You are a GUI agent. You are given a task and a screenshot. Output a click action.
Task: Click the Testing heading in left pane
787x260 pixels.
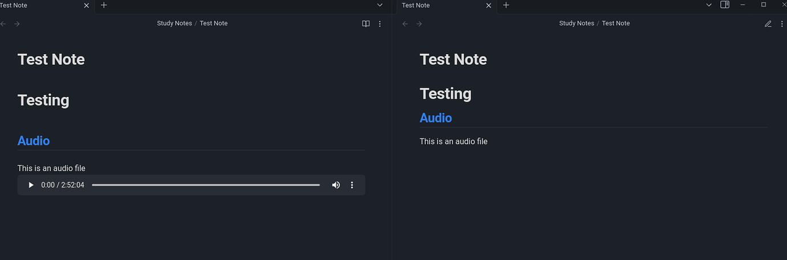43,100
